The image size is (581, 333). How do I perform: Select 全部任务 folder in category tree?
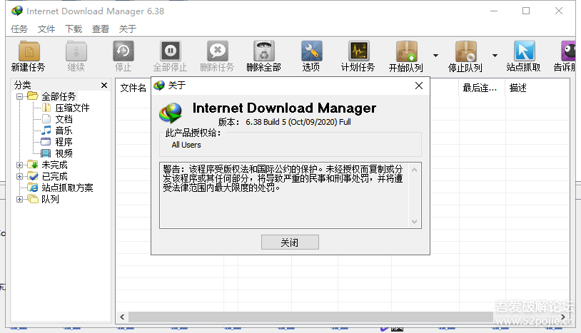click(59, 96)
